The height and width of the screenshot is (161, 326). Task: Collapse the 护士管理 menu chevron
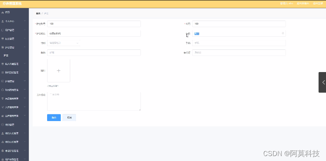[25, 47]
